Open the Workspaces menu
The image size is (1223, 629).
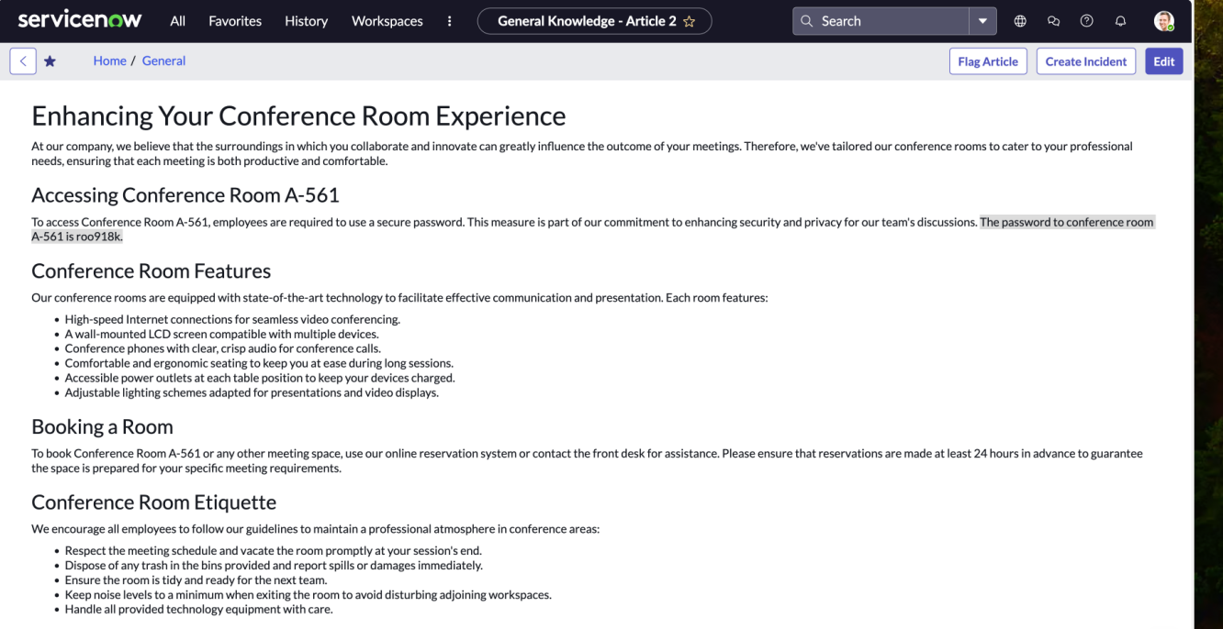pos(387,21)
